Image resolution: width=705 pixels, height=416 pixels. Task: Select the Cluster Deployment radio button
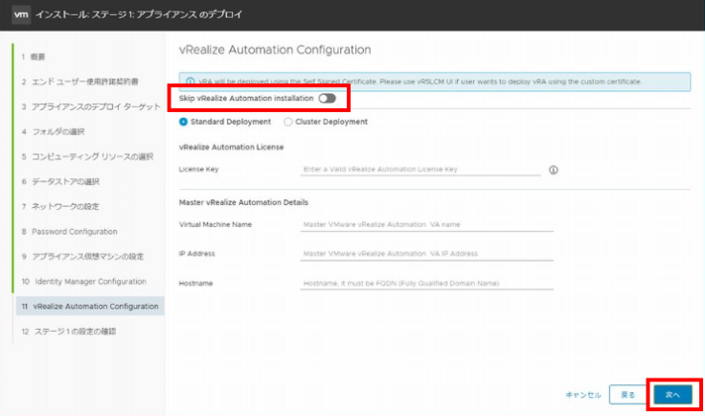tap(287, 122)
